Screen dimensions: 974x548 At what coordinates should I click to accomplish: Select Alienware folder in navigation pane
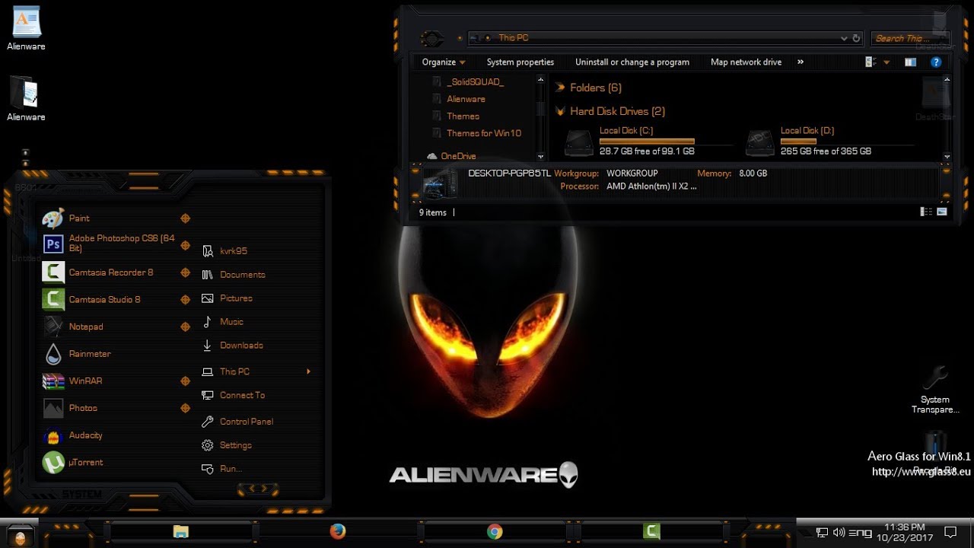(466, 99)
